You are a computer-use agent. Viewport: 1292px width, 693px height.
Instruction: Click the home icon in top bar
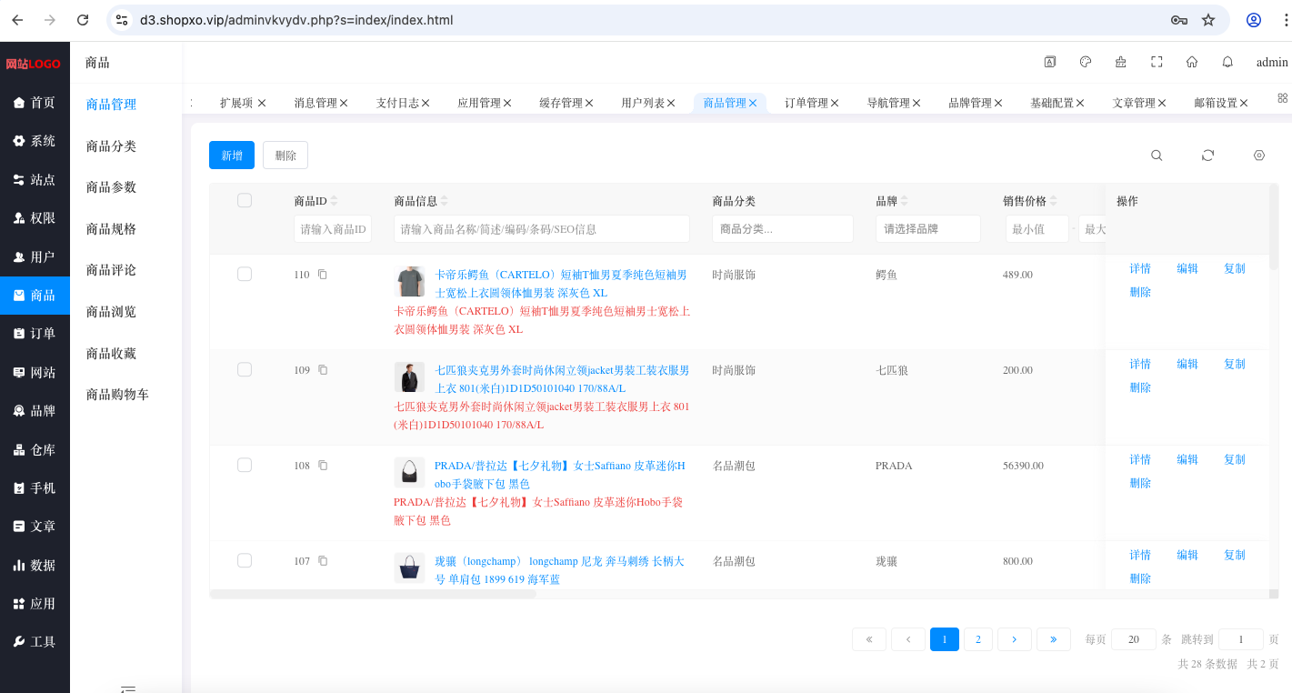[1192, 62]
